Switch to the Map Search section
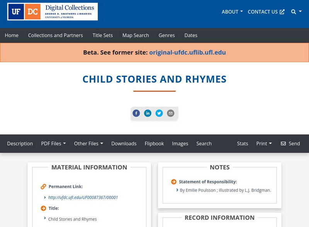This screenshot has height=227, width=309. click(x=135, y=35)
